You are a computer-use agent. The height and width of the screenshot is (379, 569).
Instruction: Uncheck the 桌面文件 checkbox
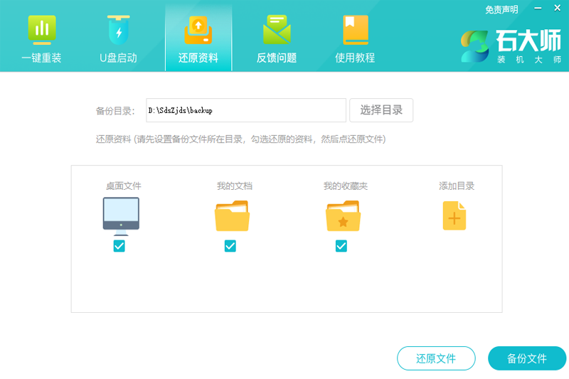click(x=119, y=246)
